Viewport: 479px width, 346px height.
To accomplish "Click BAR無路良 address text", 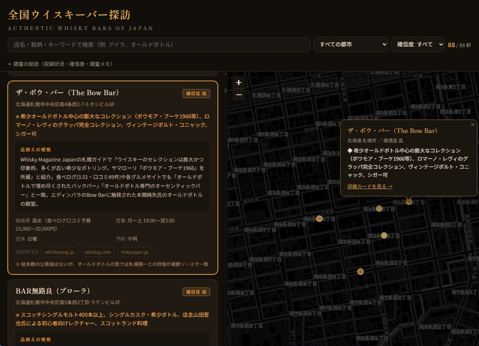I will 68,302.
